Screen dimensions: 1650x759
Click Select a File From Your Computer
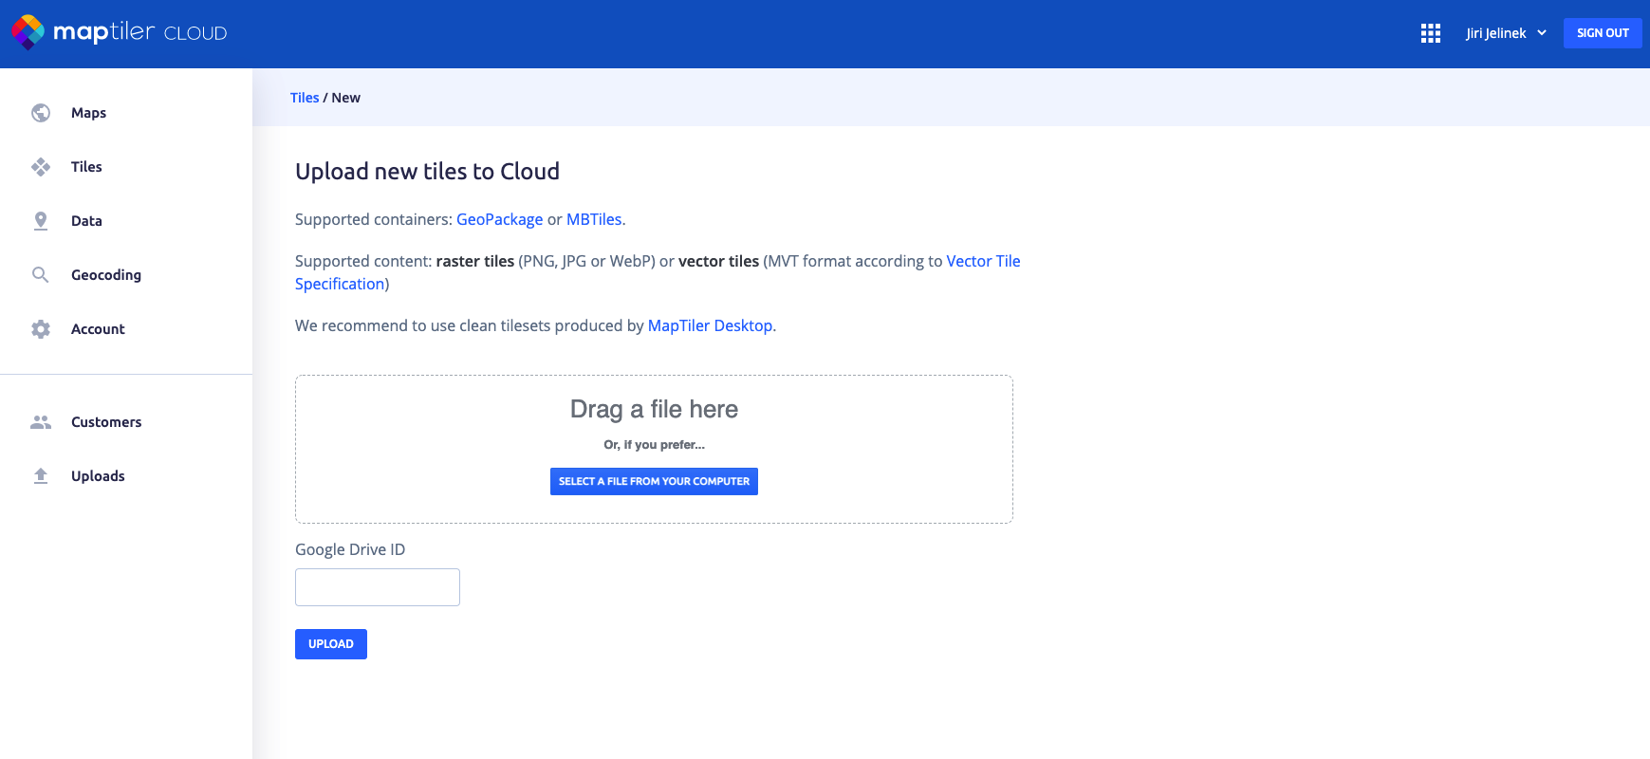(654, 481)
